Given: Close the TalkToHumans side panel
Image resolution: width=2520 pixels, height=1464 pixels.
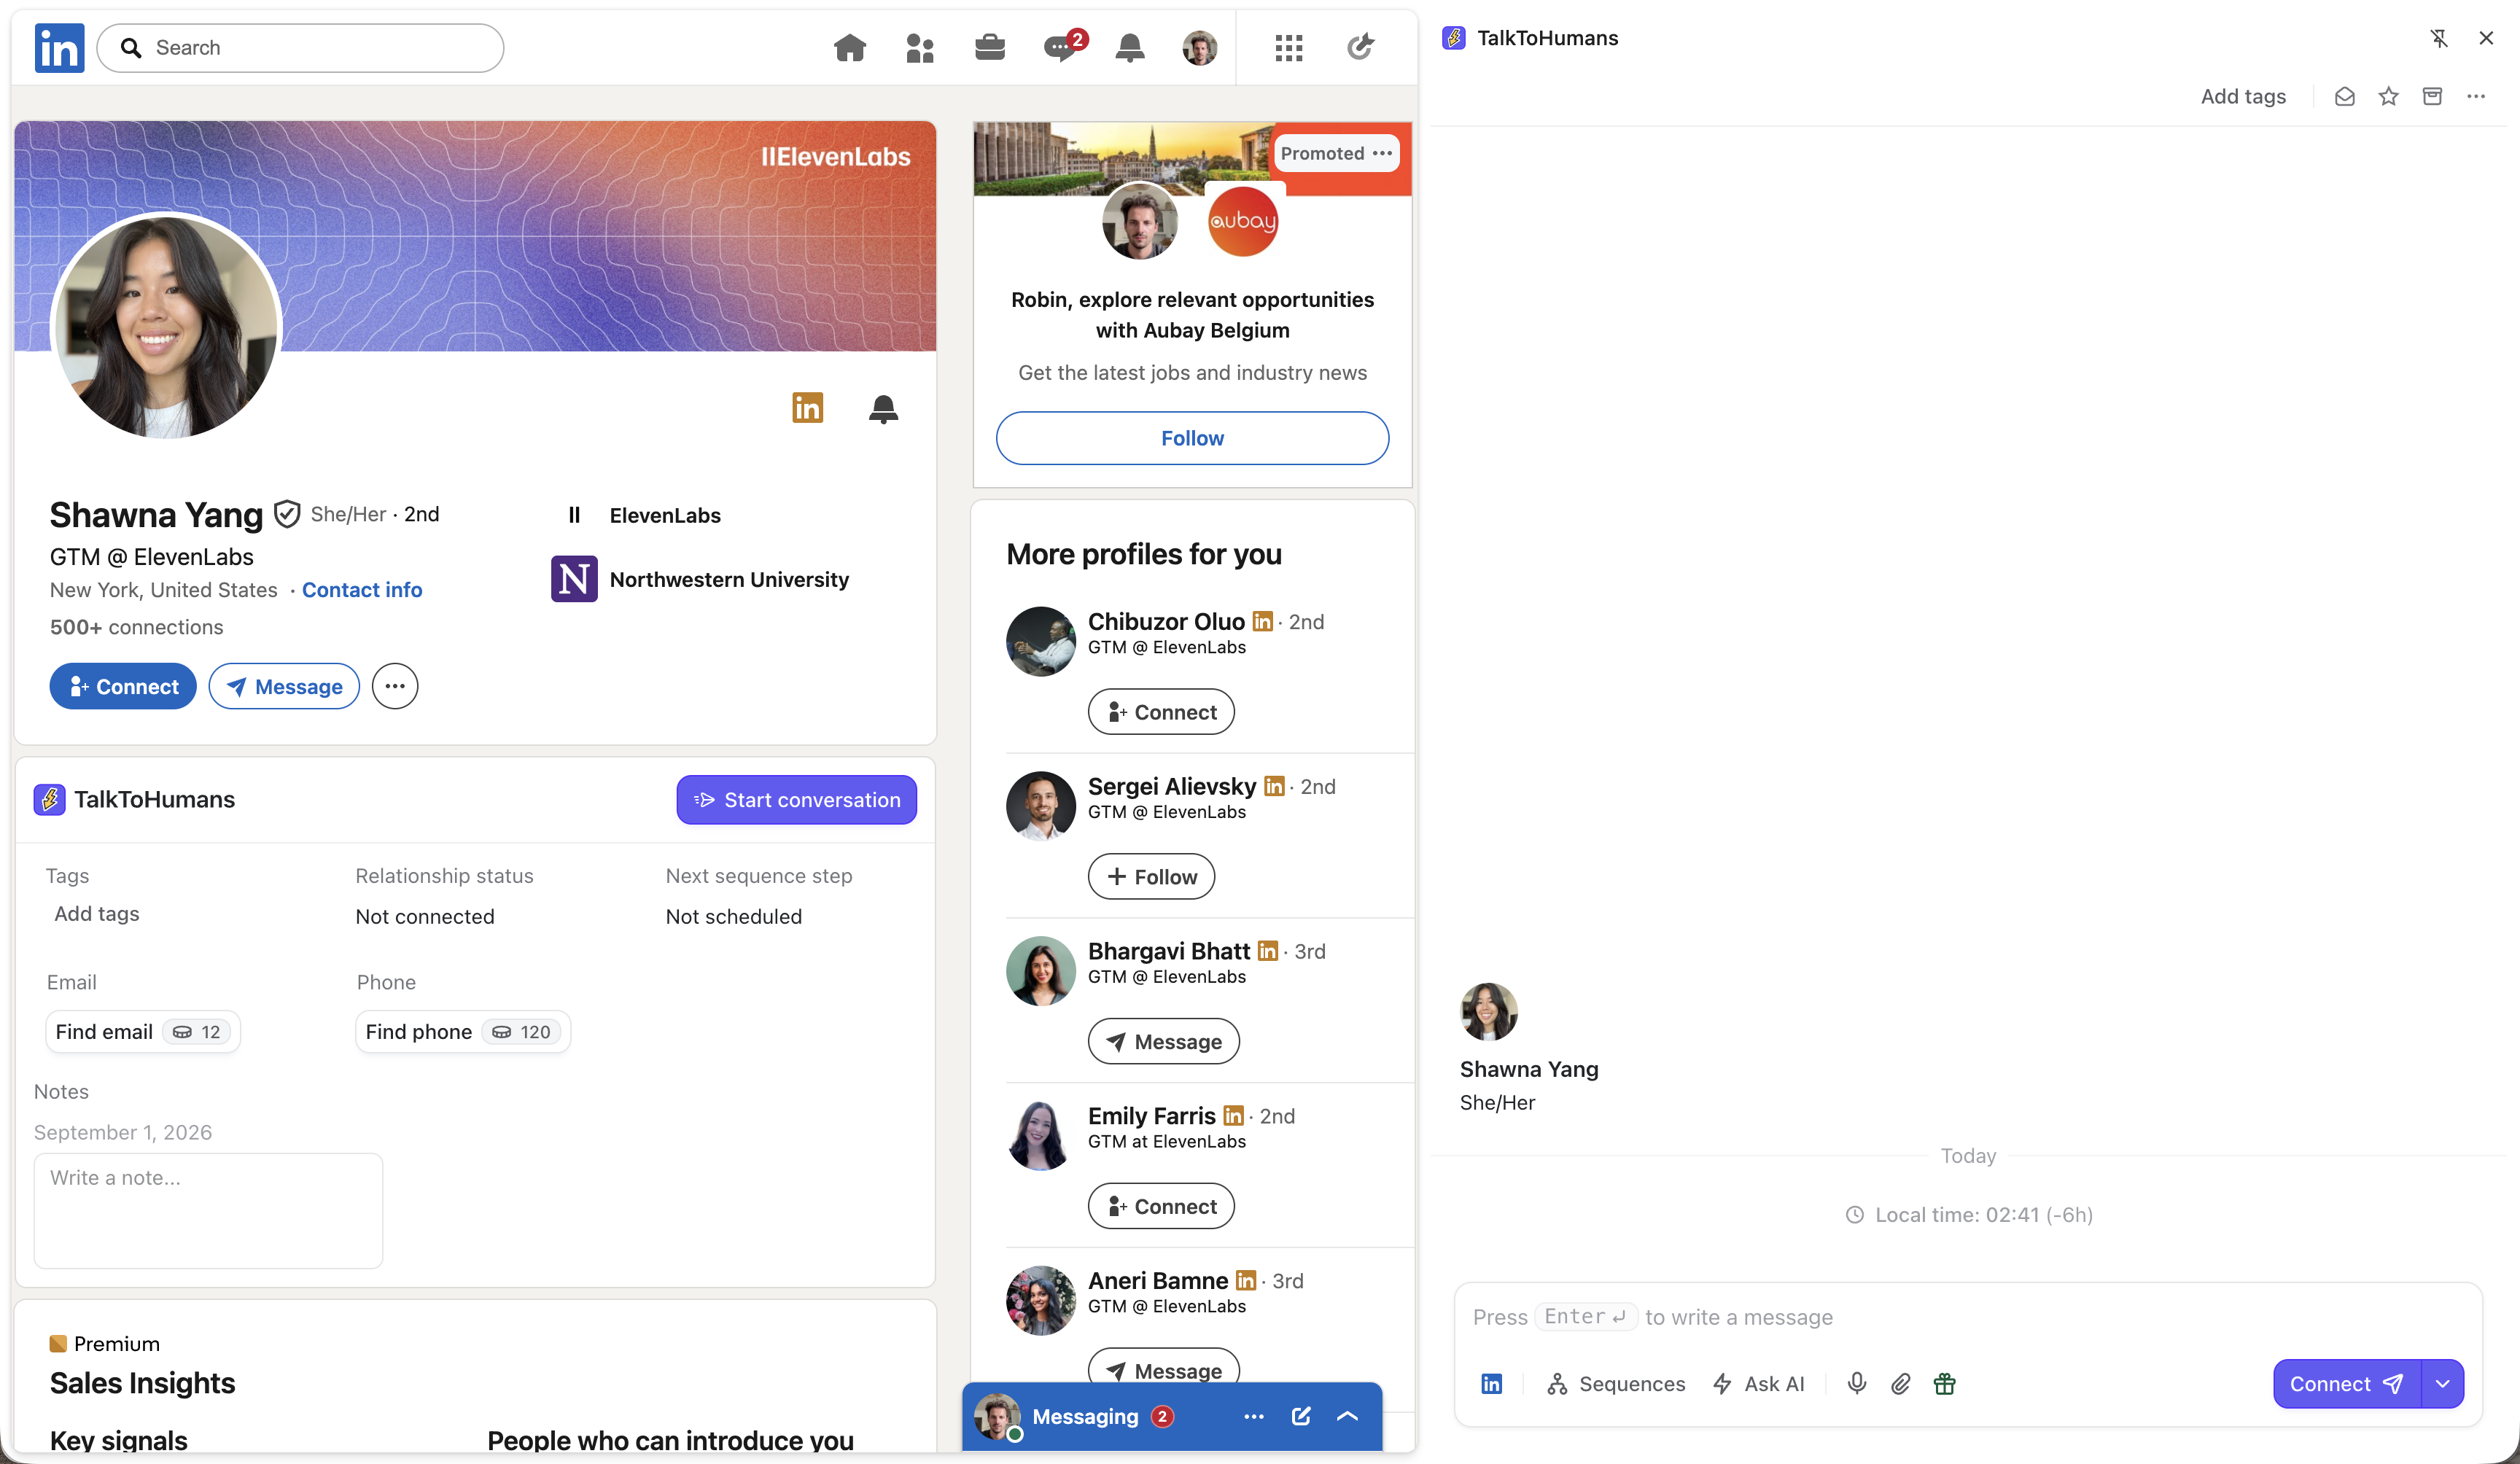Looking at the screenshot, I should (2485, 38).
